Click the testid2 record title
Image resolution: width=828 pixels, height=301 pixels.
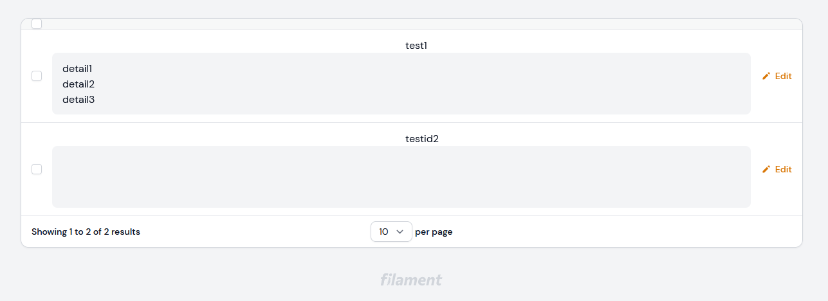422,139
